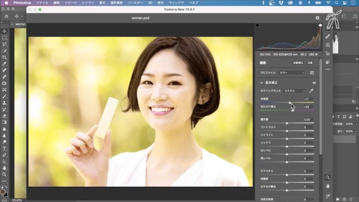Click the Photoshop Home icon

[x=6, y=16]
